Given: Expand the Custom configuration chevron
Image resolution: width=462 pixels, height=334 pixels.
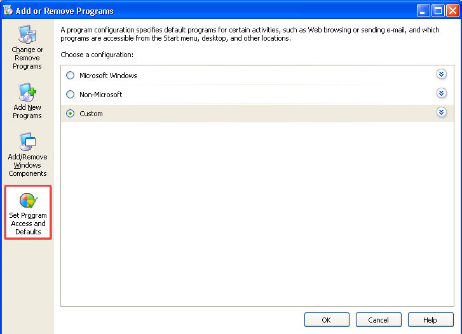Looking at the screenshot, I should point(442,112).
